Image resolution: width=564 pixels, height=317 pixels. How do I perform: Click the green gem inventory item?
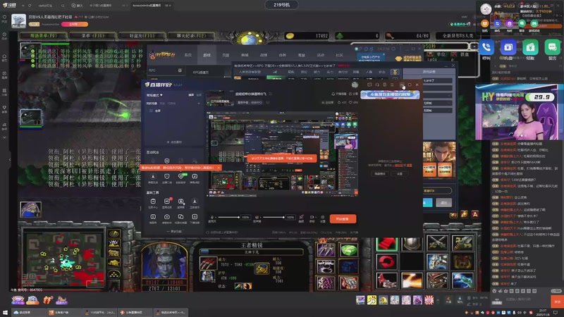pyautogui.click(x=348, y=250)
